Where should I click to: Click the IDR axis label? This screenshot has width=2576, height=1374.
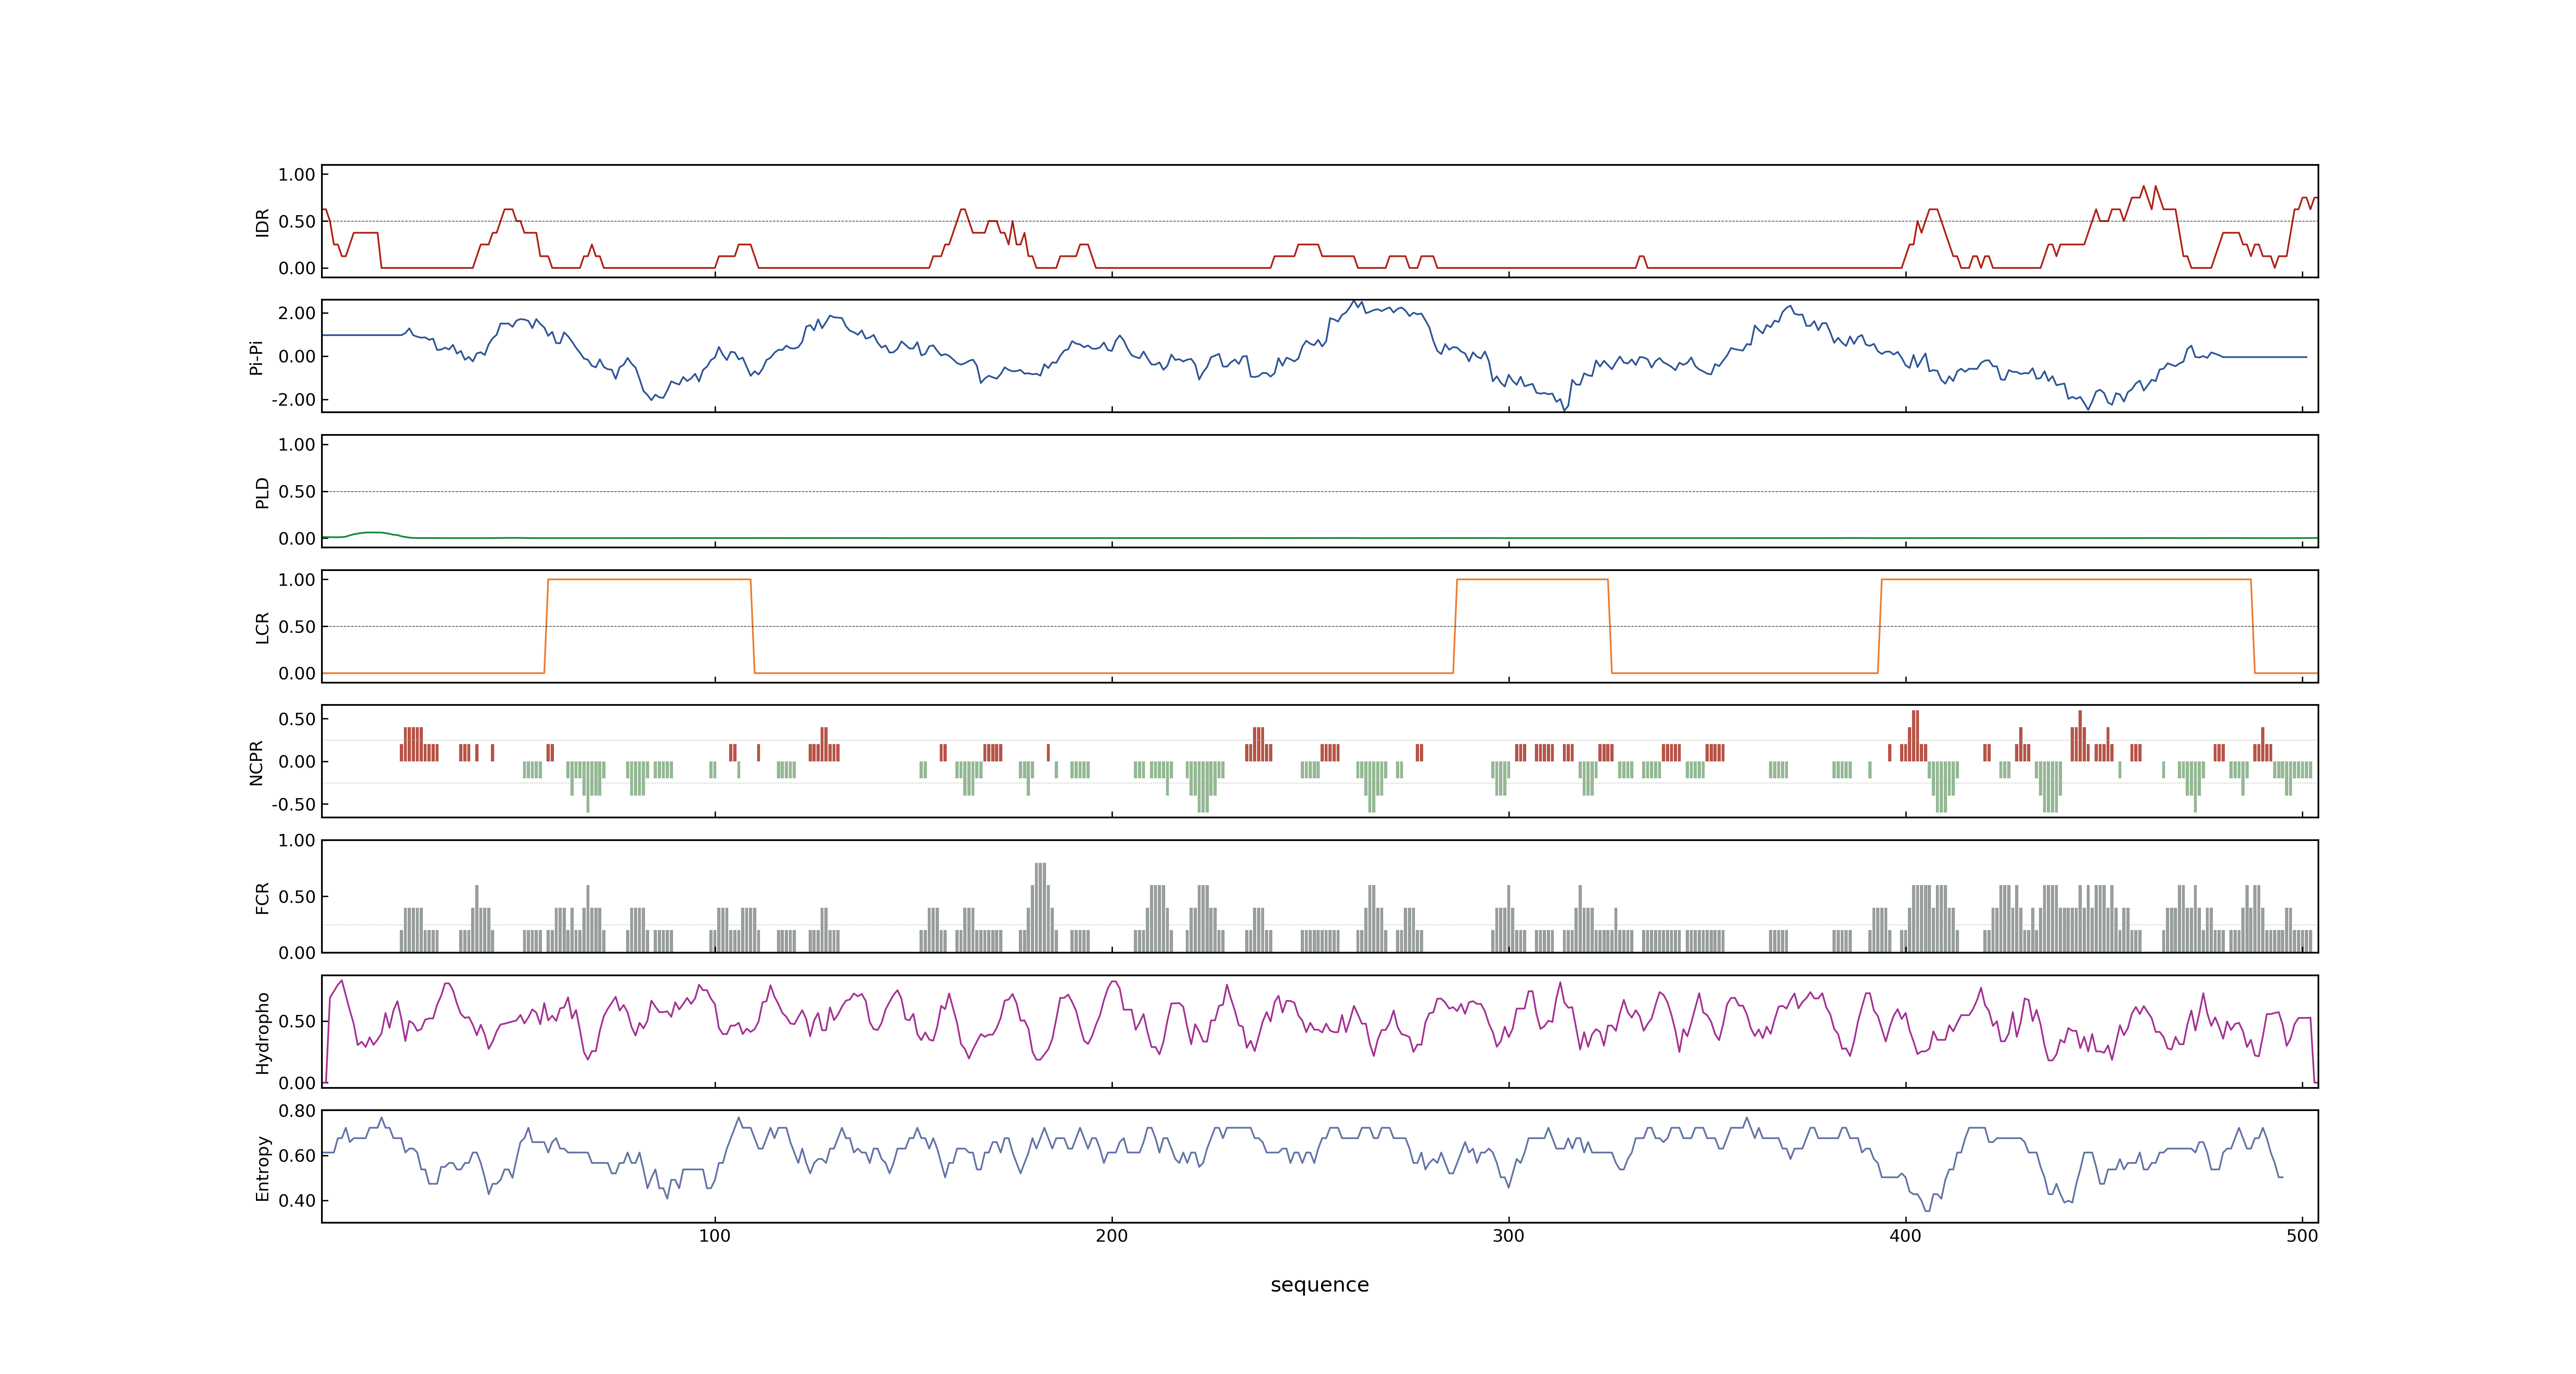coord(262,222)
